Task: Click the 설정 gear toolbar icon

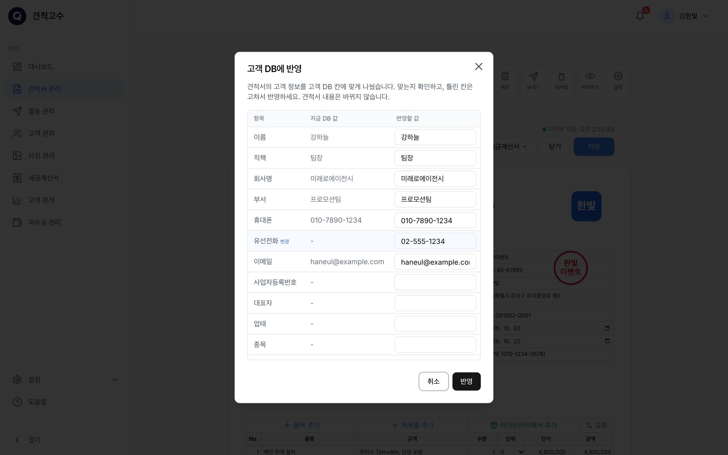Action: pyautogui.click(x=618, y=81)
